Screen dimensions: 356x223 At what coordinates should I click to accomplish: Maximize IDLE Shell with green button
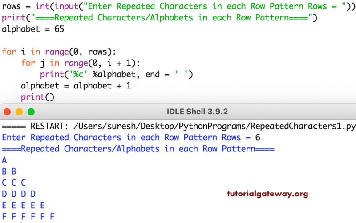(31, 112)
